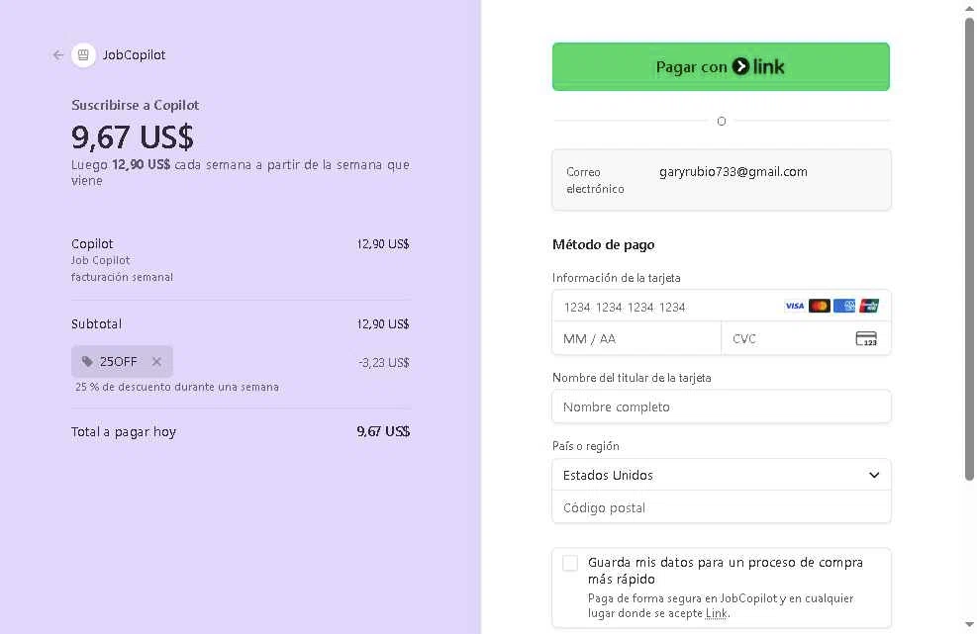This screenshot has height=634, width=977.
Task: Click the 'facturación semanal' text
Action: tap(122, 277)
